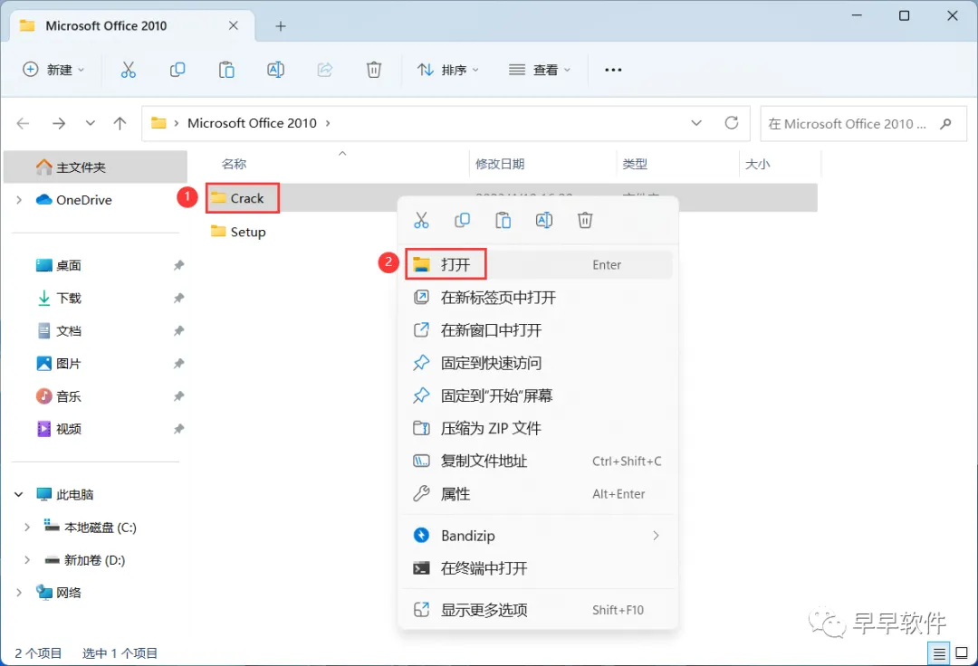The width and height of the screenshot is (978, 666).
Task: Click the three-dot more options button
Action: pos(613,70)
